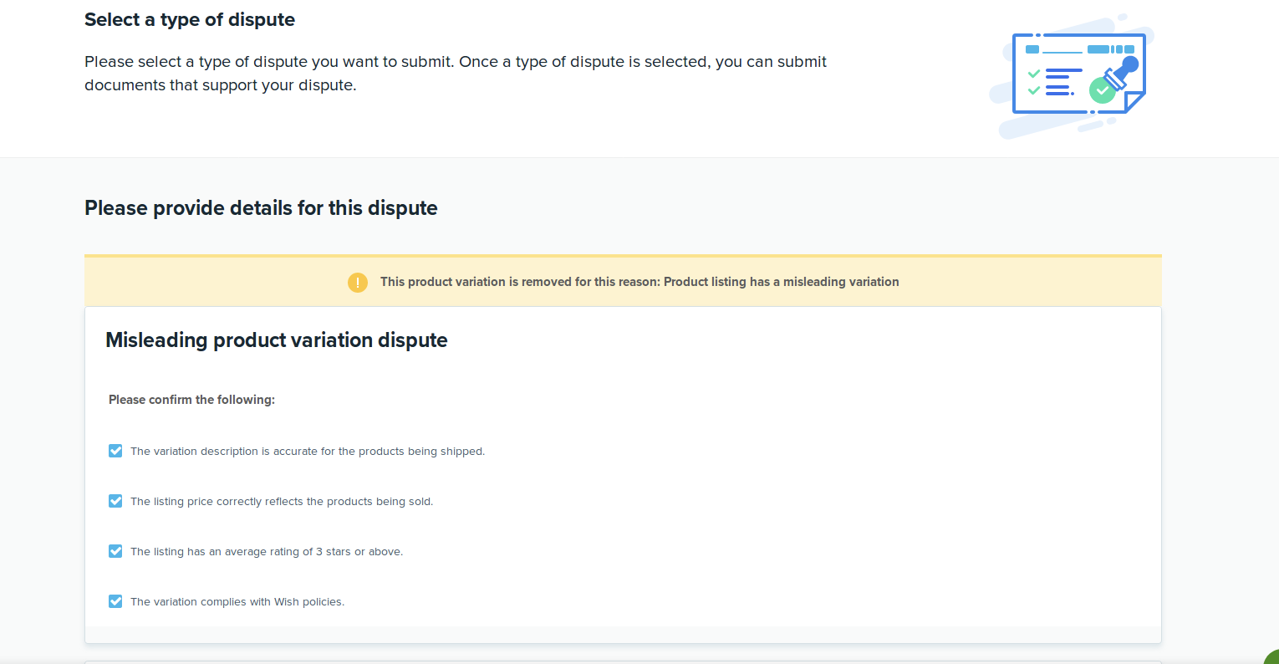Click the 'average rating of 3 stars' label

266,552
